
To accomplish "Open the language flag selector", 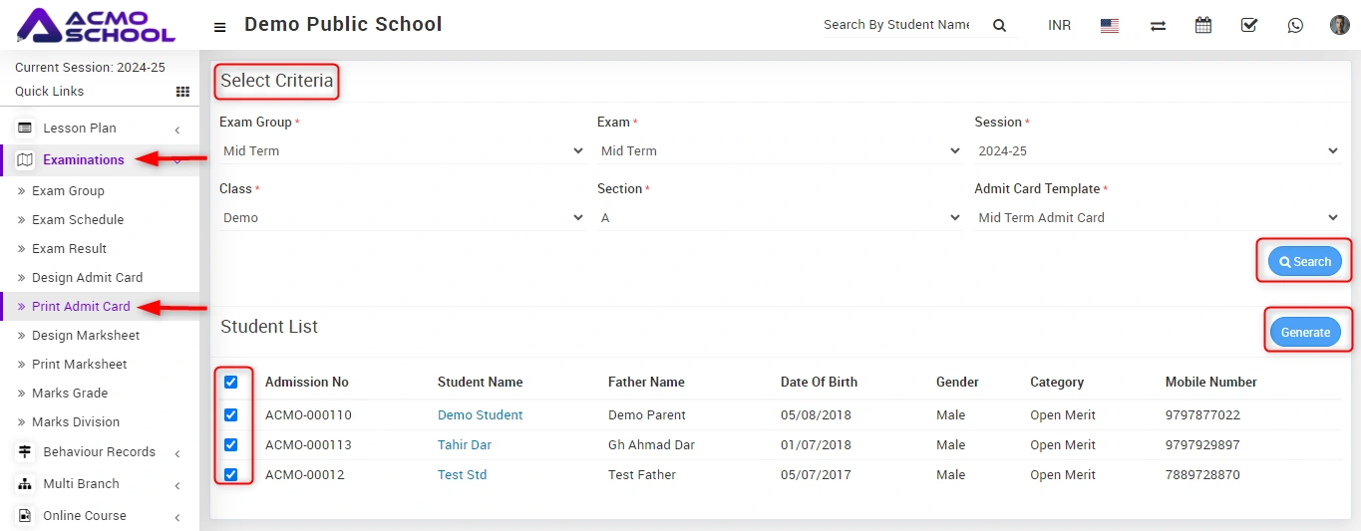I will click(x=1110, y=26).
